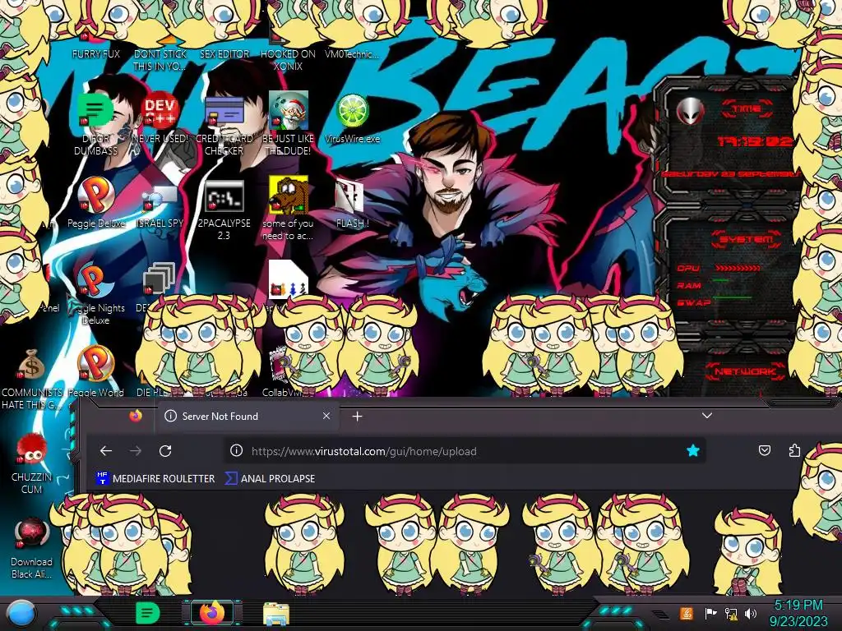Open the CHUZZIN CUM desktop icon
Screen dimensions: 842x631
tap(31, 449)
